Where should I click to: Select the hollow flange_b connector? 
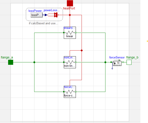[x=129, y=62]
